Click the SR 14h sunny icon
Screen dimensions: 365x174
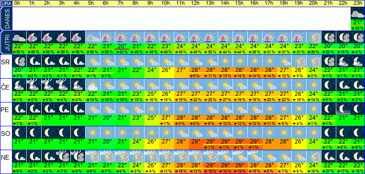225,61
